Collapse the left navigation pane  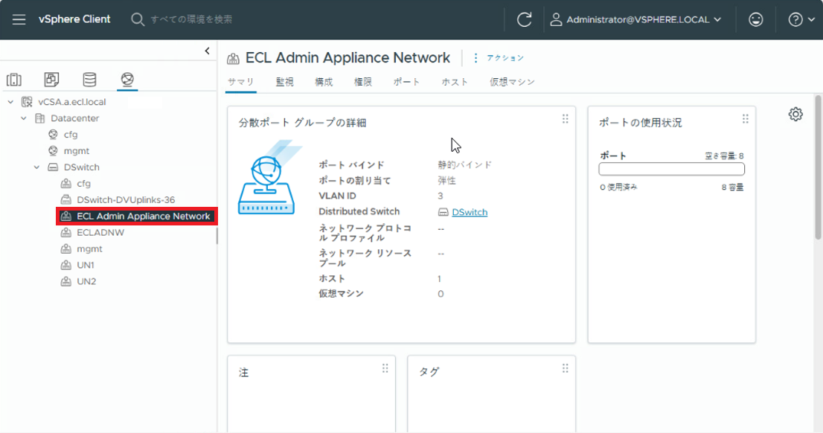(x=207, y=51)
